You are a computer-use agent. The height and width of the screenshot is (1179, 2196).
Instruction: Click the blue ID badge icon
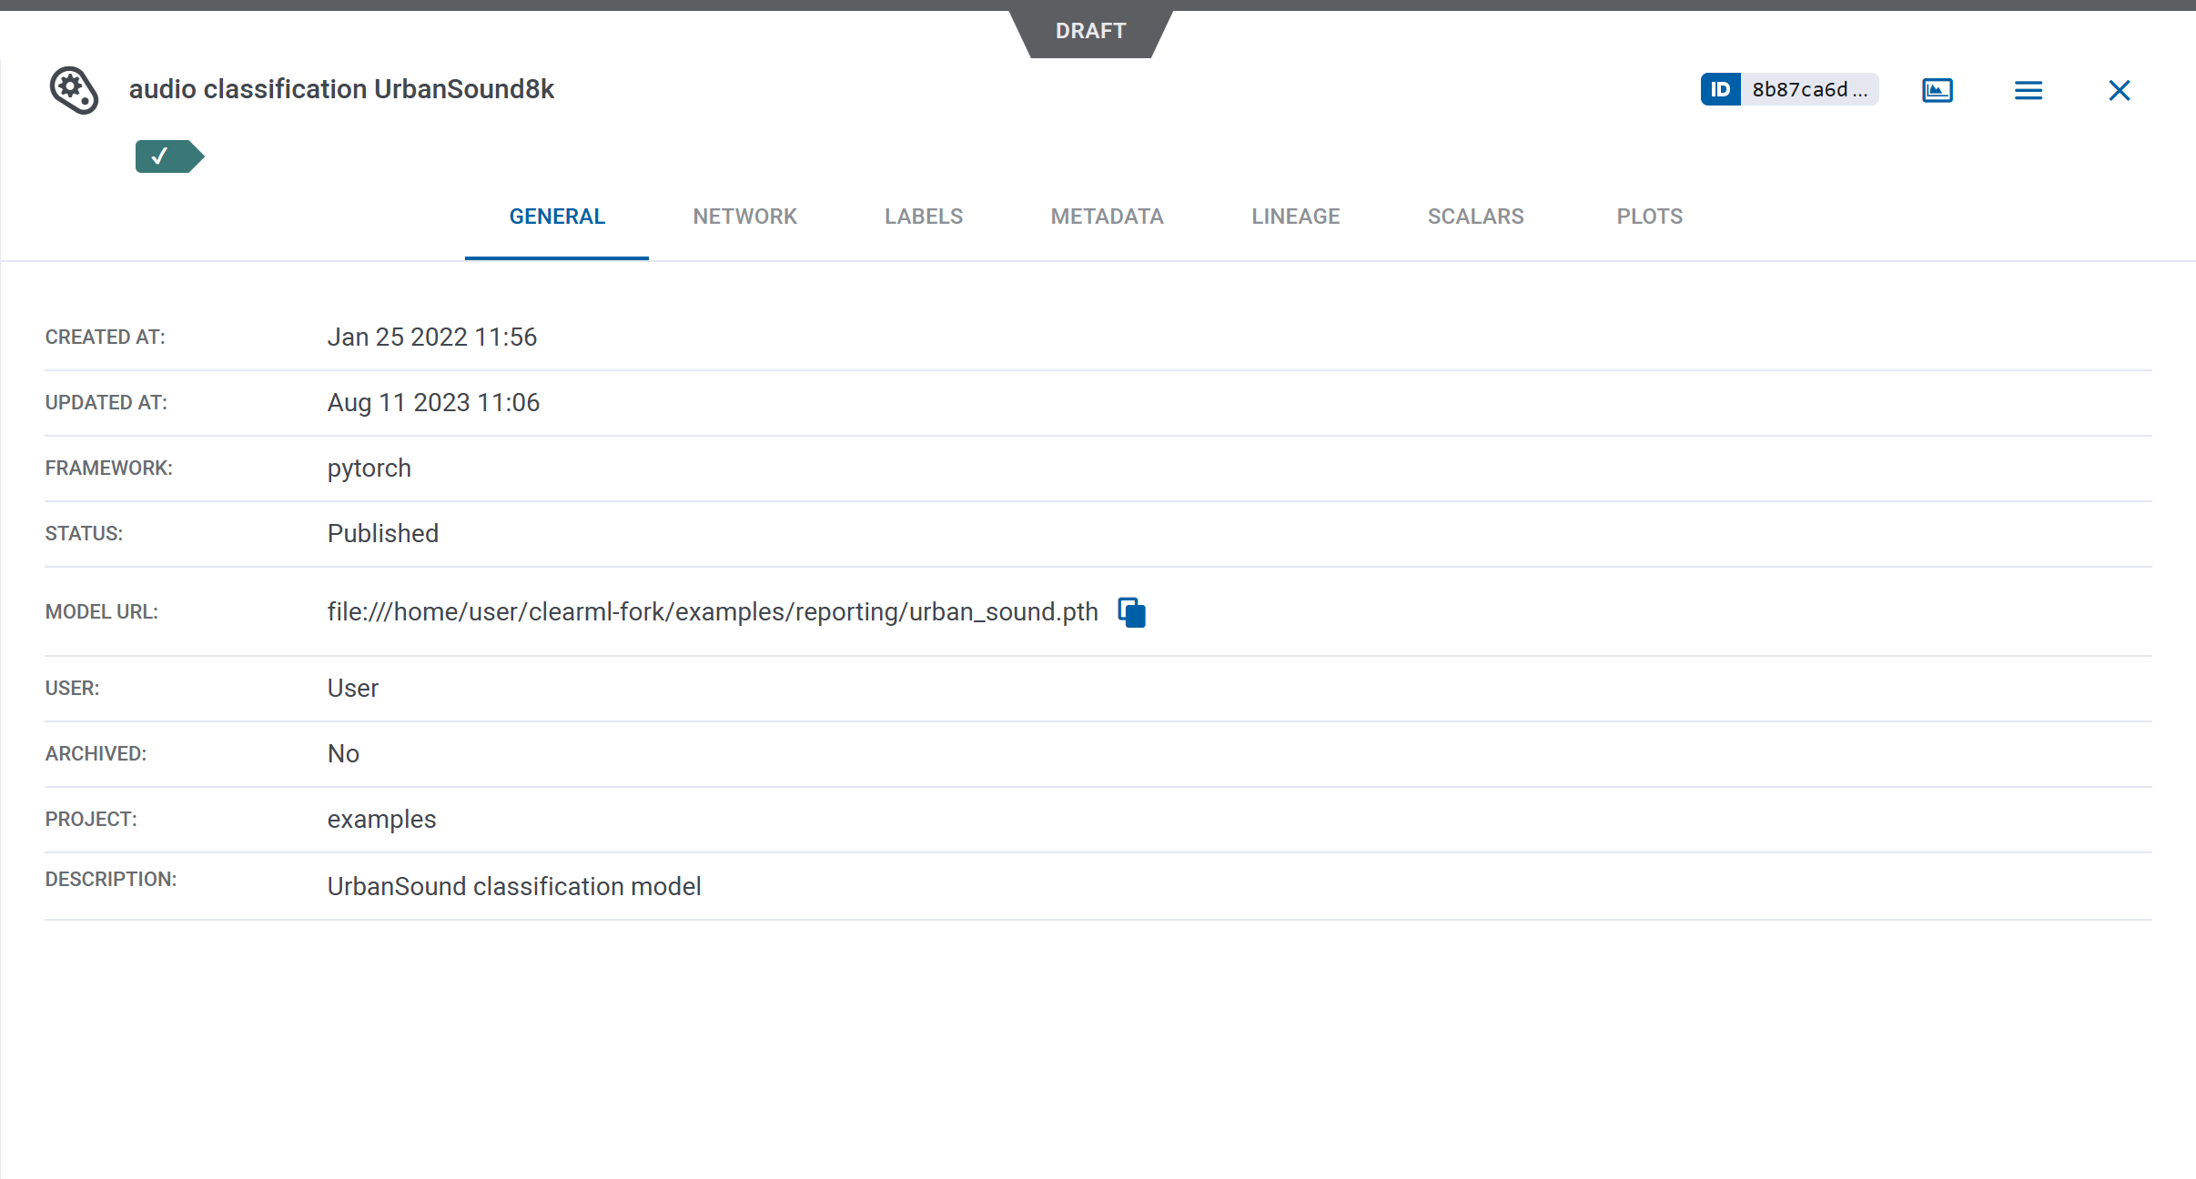1721,89
